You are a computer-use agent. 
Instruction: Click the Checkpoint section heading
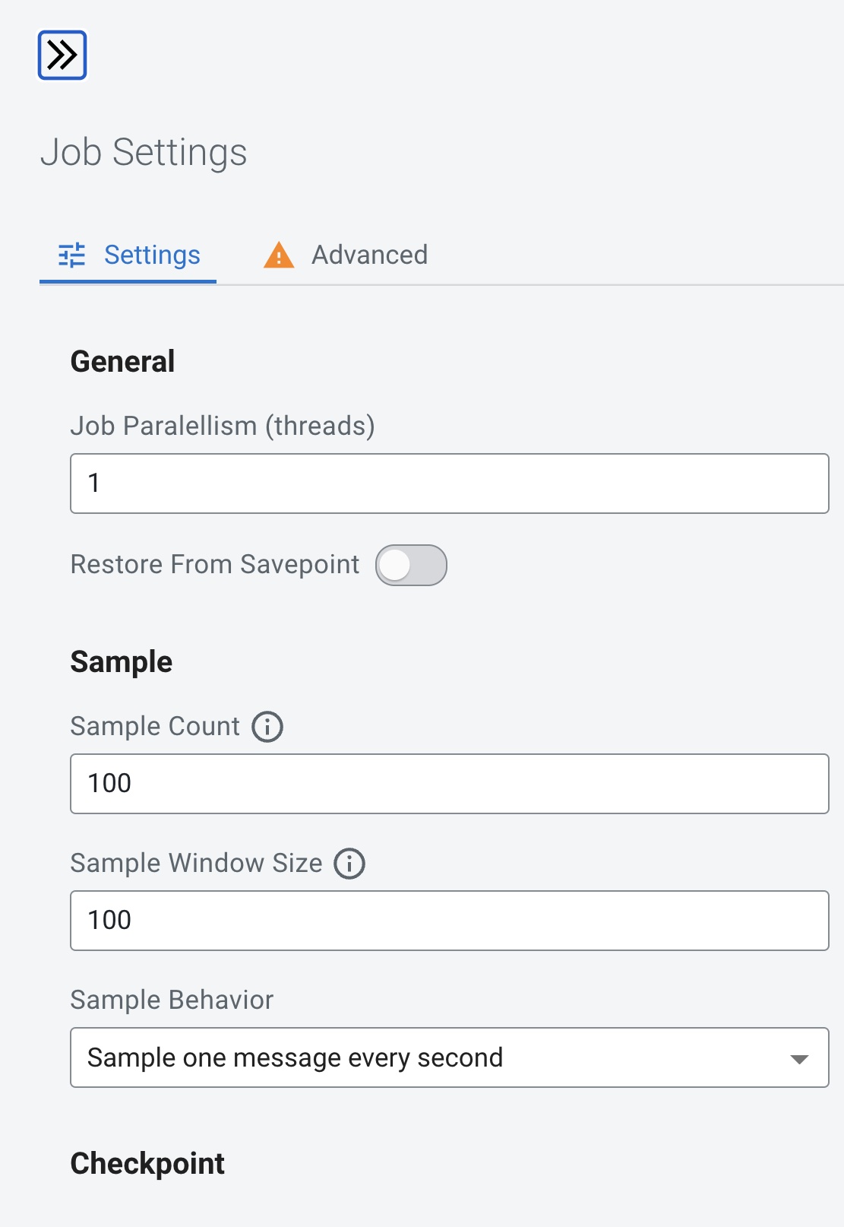(147, 1163)
